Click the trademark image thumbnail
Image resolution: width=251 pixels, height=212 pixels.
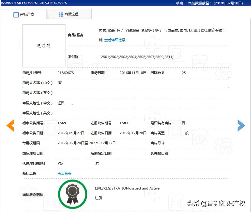coord(44,46)
